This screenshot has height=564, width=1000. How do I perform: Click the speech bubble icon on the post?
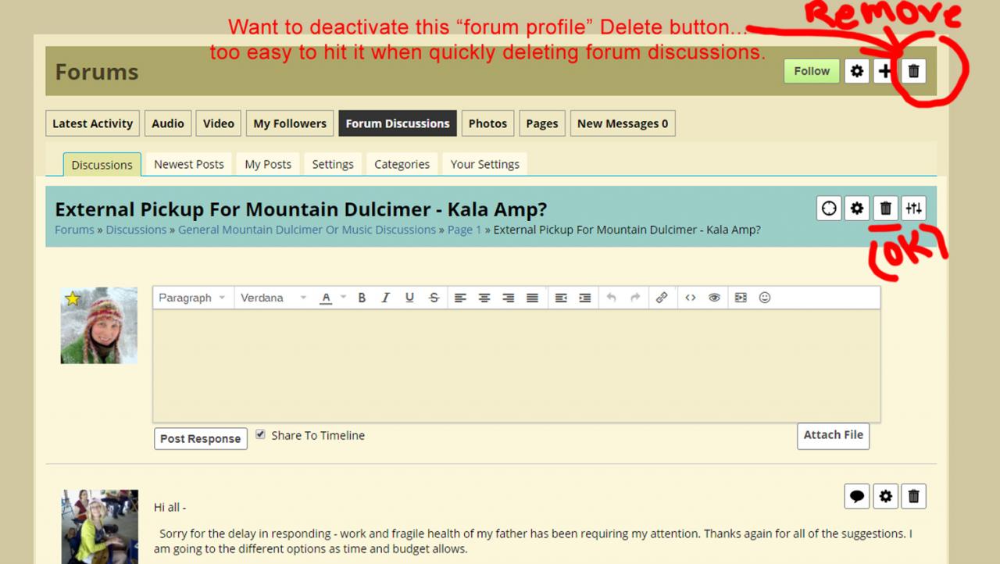click(857, 496)
